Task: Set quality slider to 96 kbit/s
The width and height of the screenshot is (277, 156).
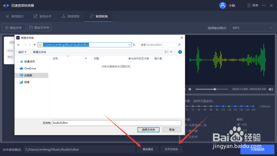Action: 217,106
